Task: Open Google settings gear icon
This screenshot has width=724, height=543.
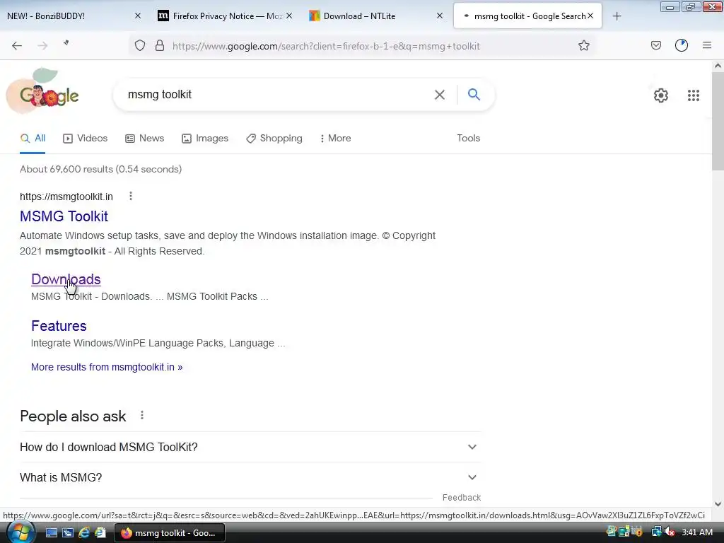Action: click(x=661, y=95)
